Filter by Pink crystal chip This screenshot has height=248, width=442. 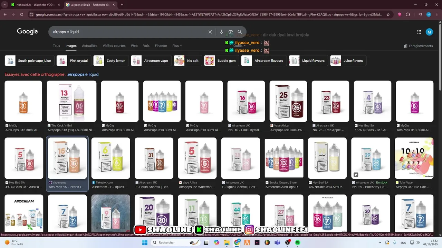pos(74,61)
